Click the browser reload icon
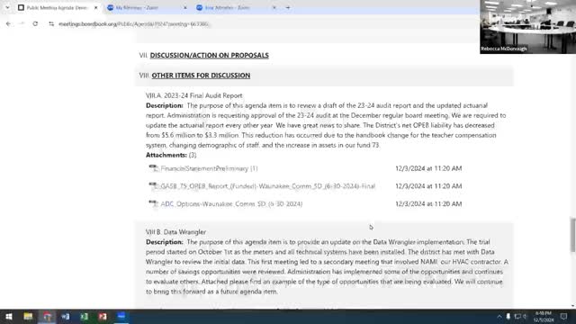This screenshot has width=576, height=324. 35,24
